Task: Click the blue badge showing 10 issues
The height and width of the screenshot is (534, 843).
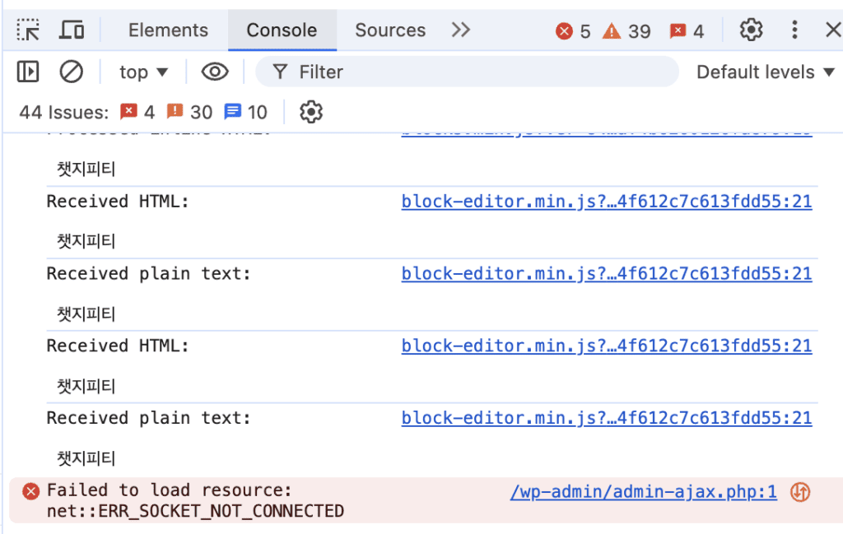Action: [x=245, y=112]
